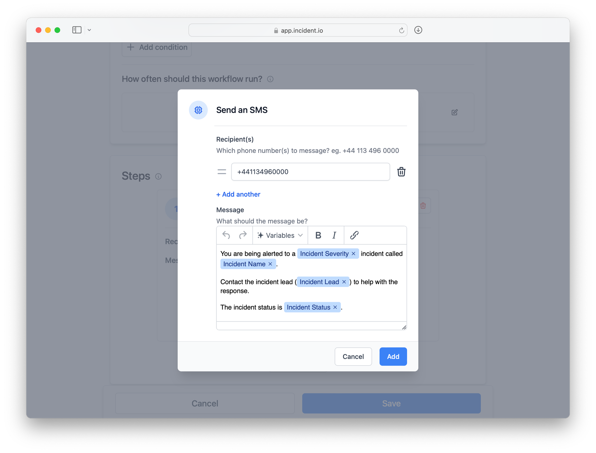
Task: Remove the Incident Lead variable tag
Action: [x=344, y=282]
